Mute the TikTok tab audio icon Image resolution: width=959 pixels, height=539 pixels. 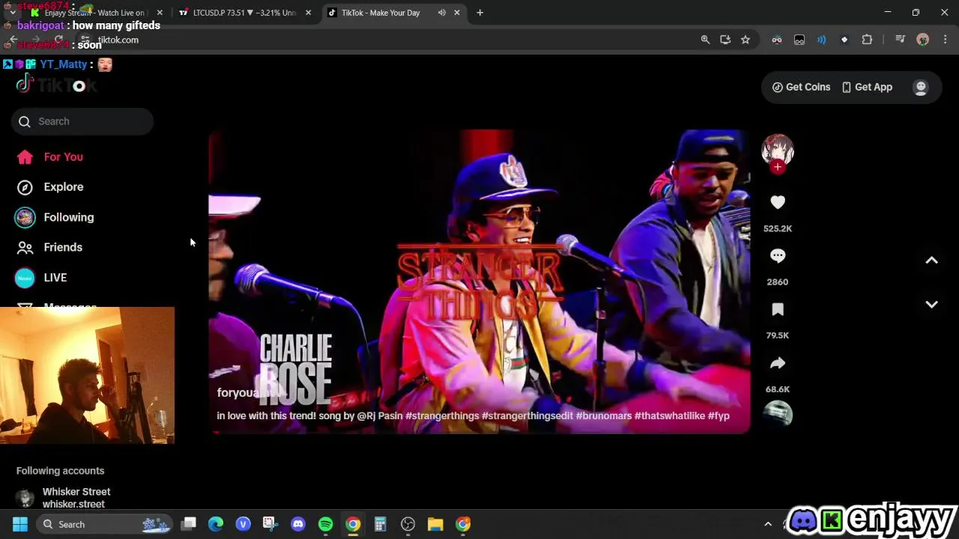pyautogui.click(x=442, y=13)
